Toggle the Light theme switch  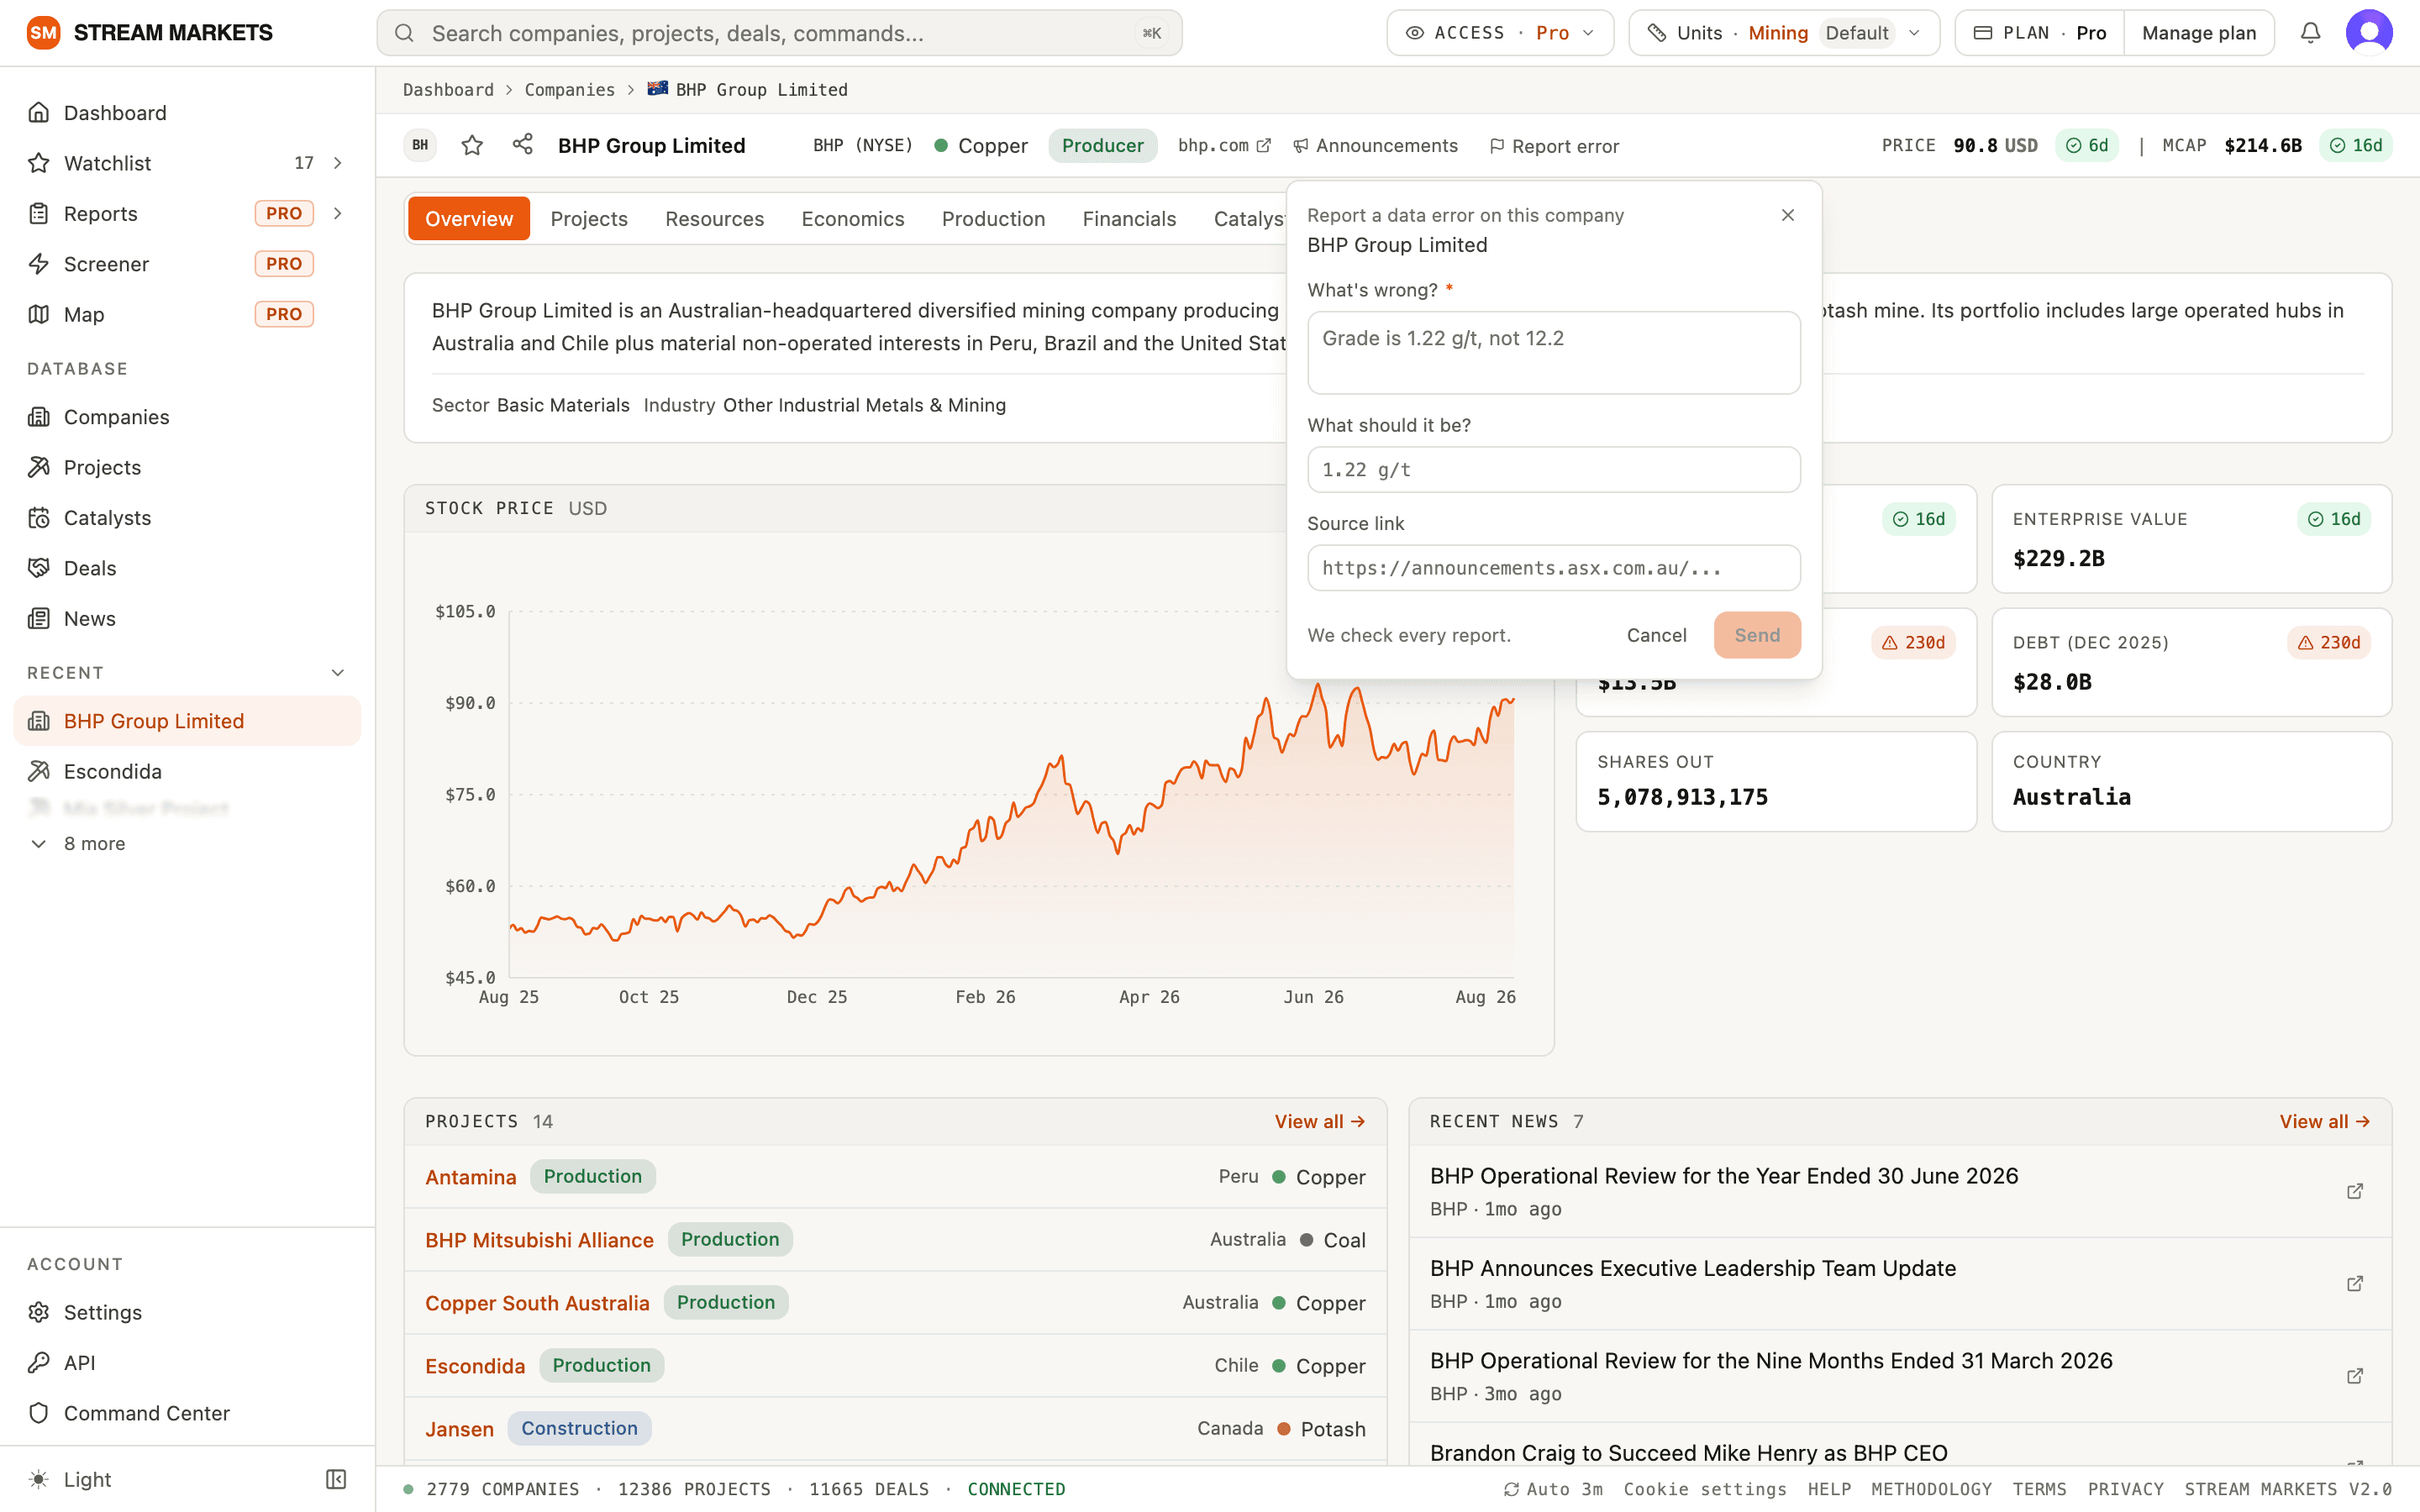[x=70, y=1479]
